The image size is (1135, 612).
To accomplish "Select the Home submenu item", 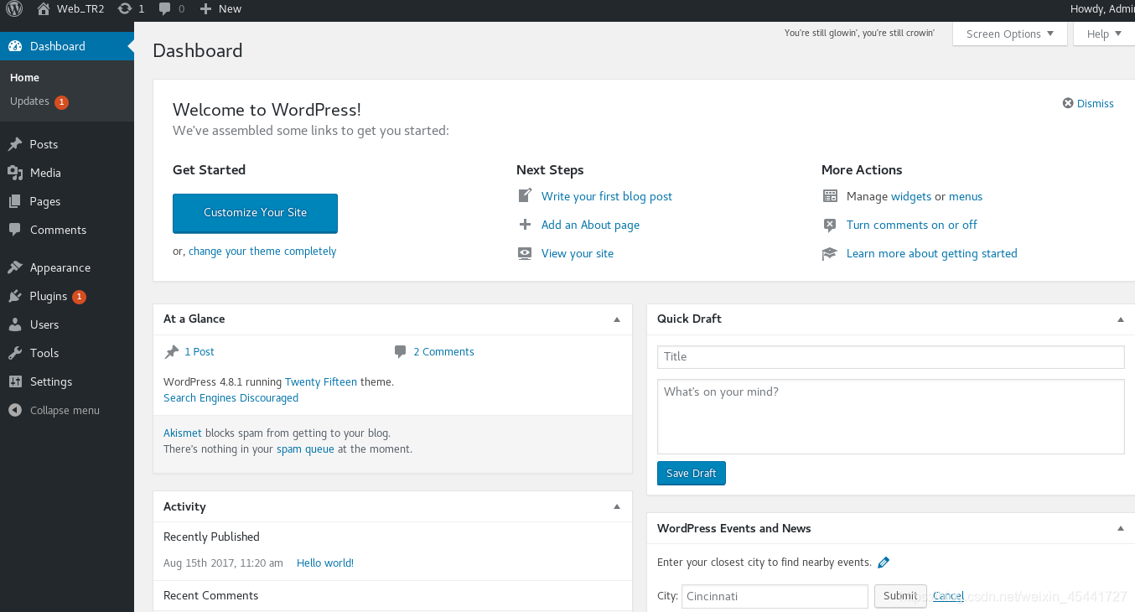I will click(24, 77).
